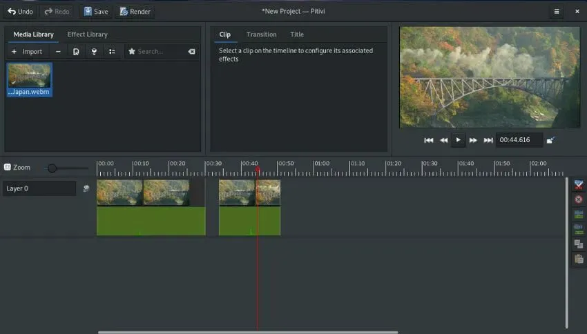The width and height of the screenshot is (587, 334).
Task: Switch to the Media Library tab
Action: point(33,35)
